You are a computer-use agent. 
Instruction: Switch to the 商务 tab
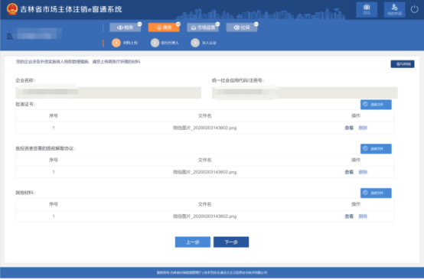[164, 28]
